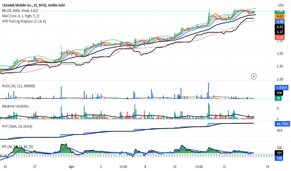This screenshot has width=291, height=171.
Task: Click the 2.00 price axis label
Action: [x=280, y=79]
